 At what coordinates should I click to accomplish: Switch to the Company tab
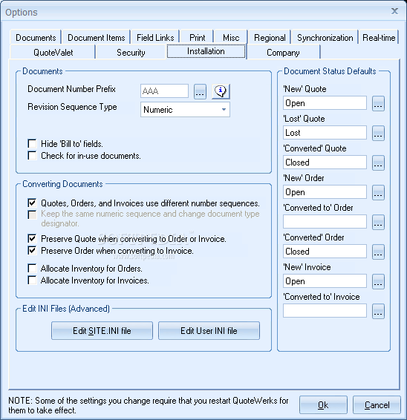283,52
